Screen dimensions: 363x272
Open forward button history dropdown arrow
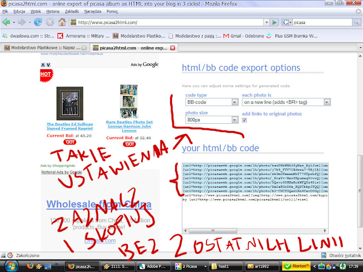click(29, 22)
